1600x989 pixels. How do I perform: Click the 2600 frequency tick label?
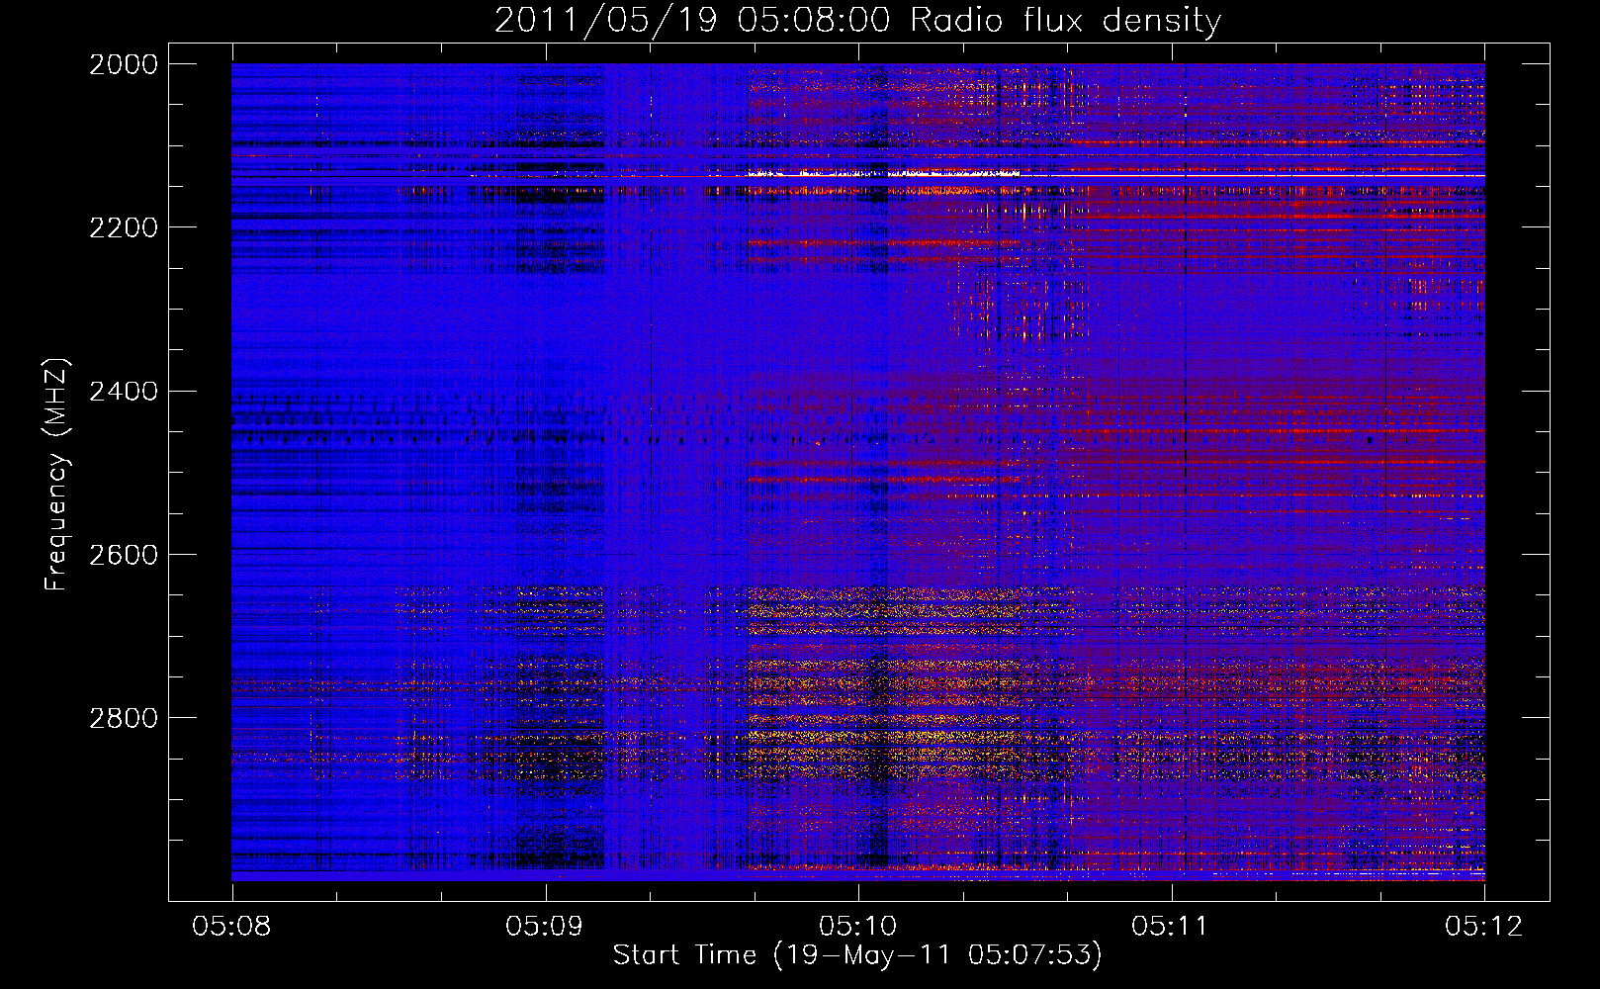click(124, 555)
